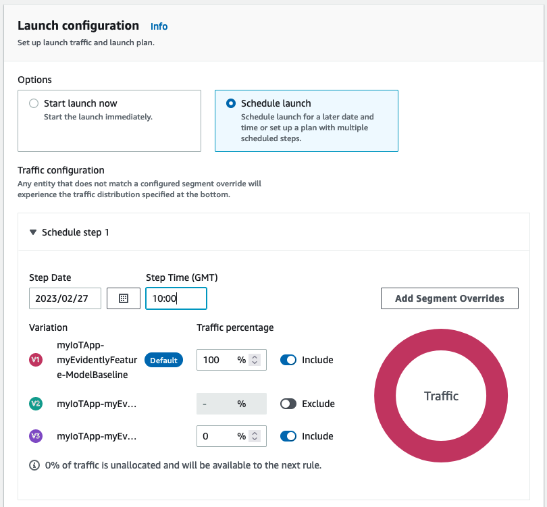Click the V3 variation badge
Screen dimensions: 547x507
pos(35,436)
